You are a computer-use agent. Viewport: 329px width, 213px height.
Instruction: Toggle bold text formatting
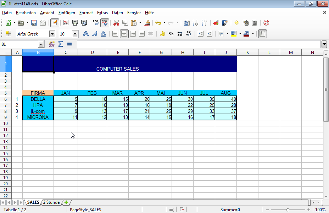(85, 34)
